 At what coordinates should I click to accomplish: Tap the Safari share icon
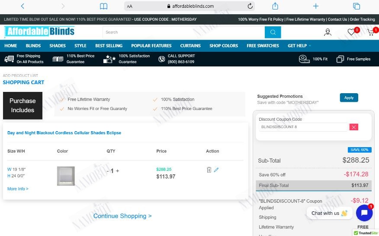(x=275, y=6)
